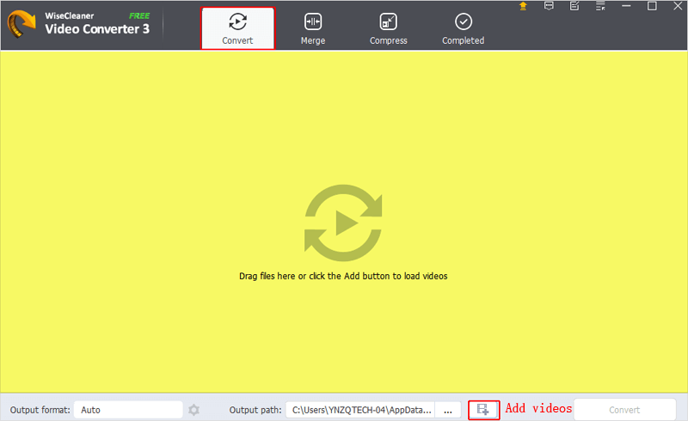This screenshot has width=688, height=421.
Task: Minimize the Video Converter window
Action: pos(626,6)
